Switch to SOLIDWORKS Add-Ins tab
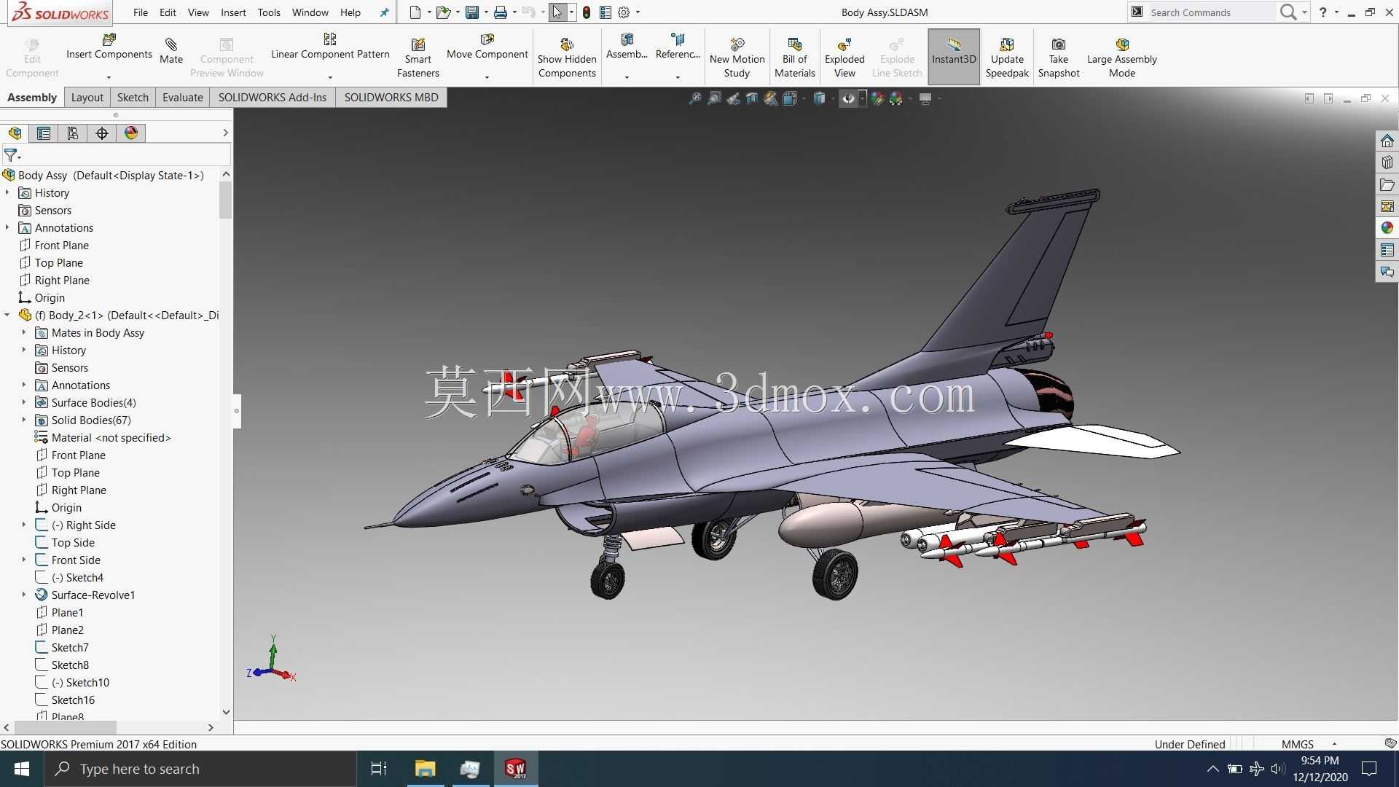The height and width of the screenshot is (787, 1399). coord(273,97)
